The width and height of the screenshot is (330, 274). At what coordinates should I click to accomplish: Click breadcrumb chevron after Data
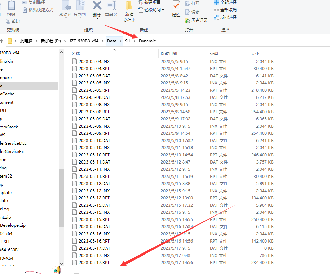[121, 41]
